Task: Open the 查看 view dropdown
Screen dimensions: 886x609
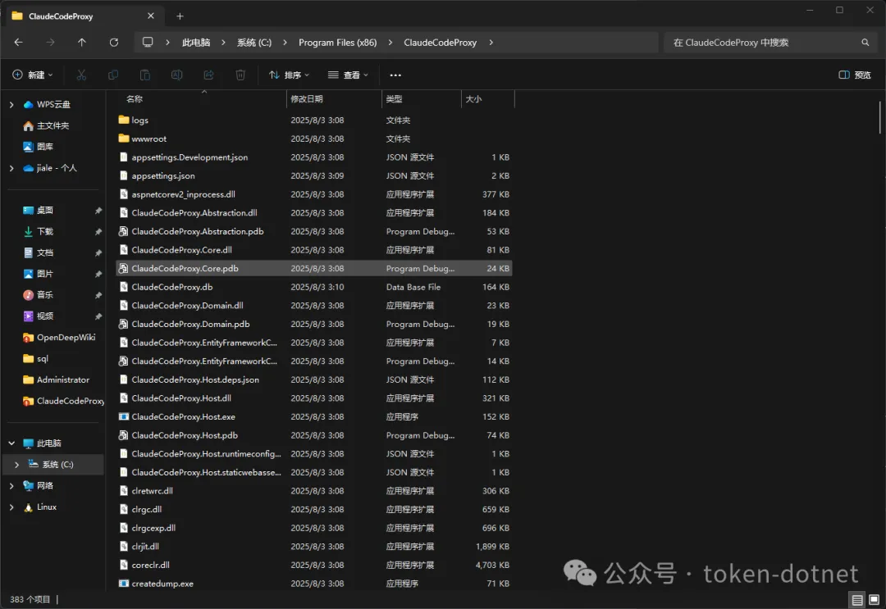Action: pos(348,75)
